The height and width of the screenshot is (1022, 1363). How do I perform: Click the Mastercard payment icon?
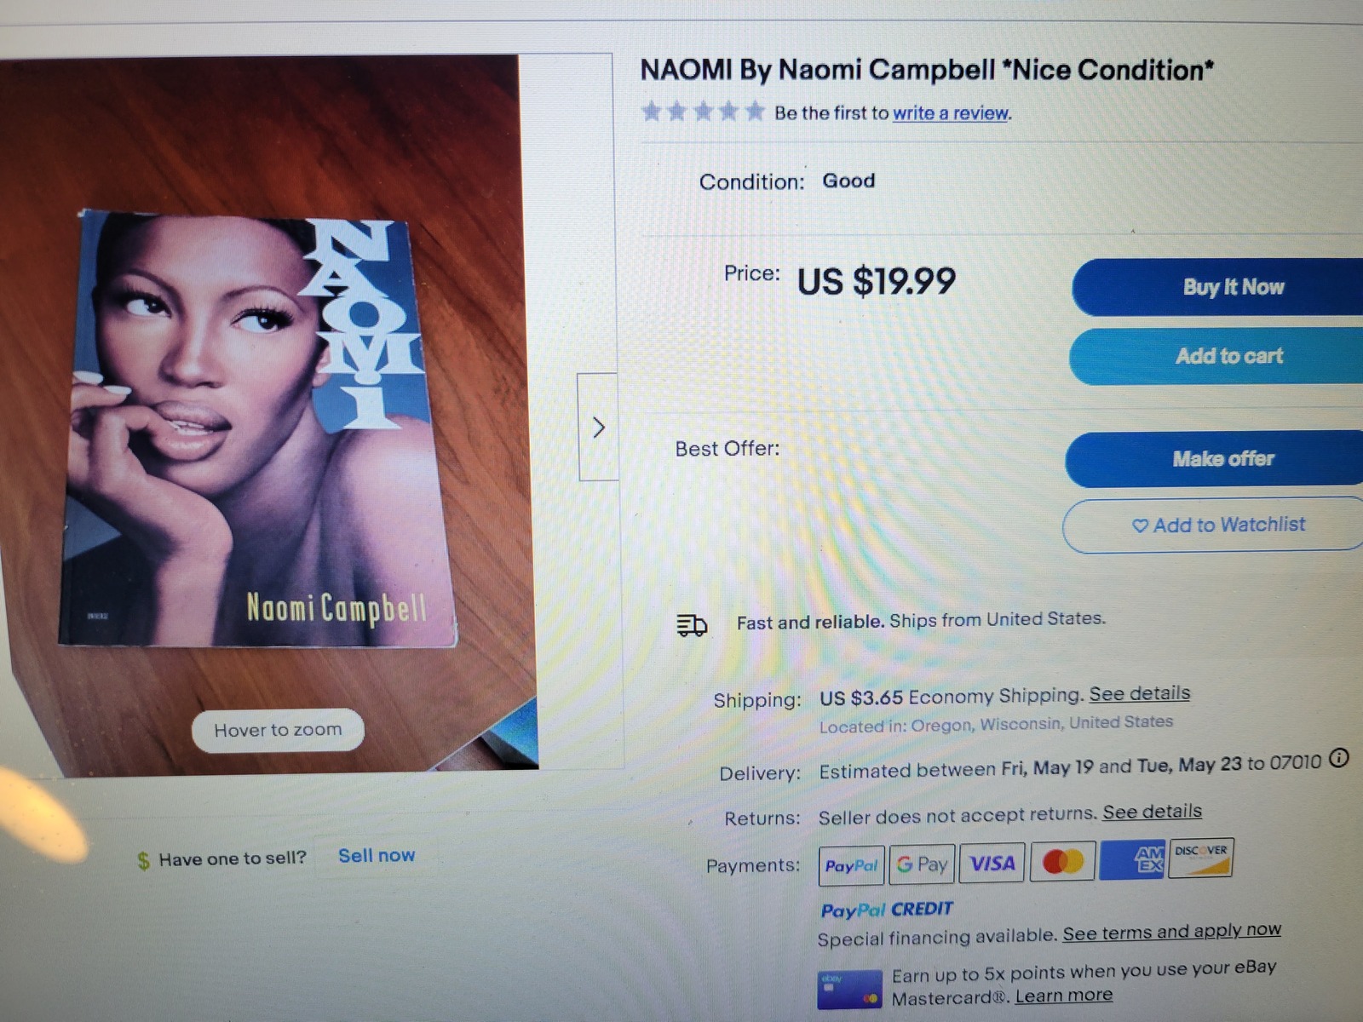coord(1063,861)
